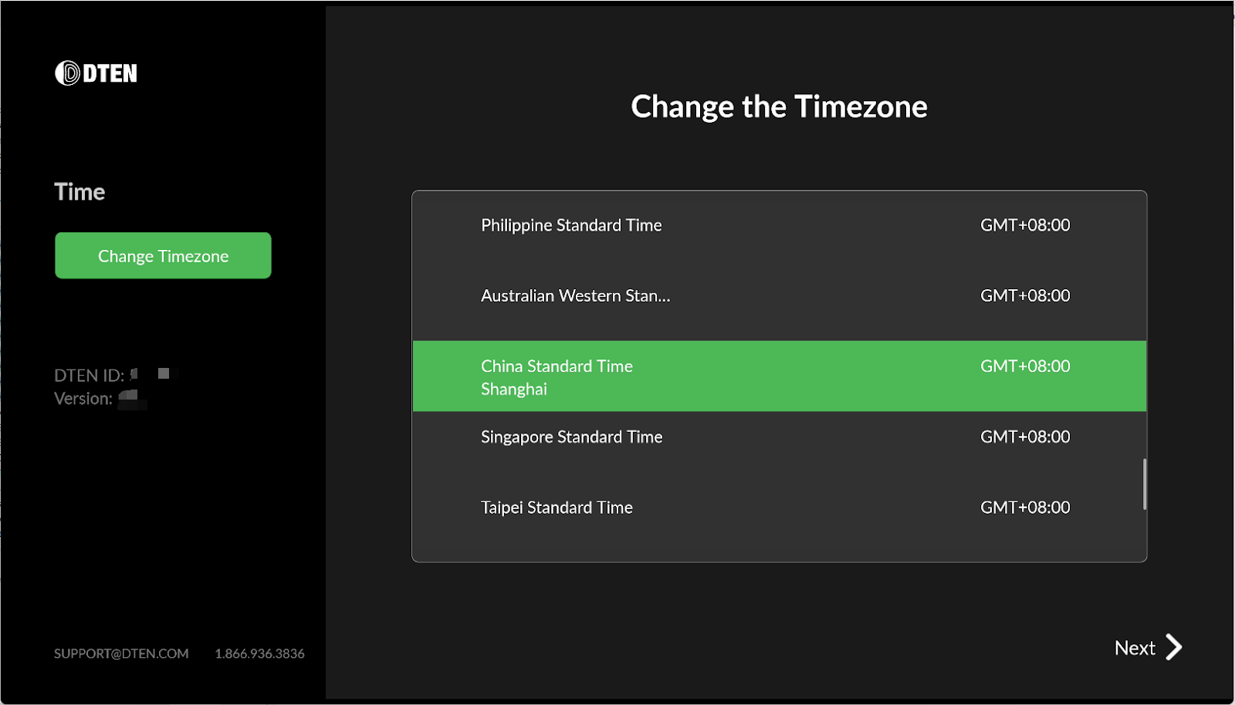Click the support phone number 1.866.936.3836
This screenshot has height=705, width=1235.
[259, 653]
